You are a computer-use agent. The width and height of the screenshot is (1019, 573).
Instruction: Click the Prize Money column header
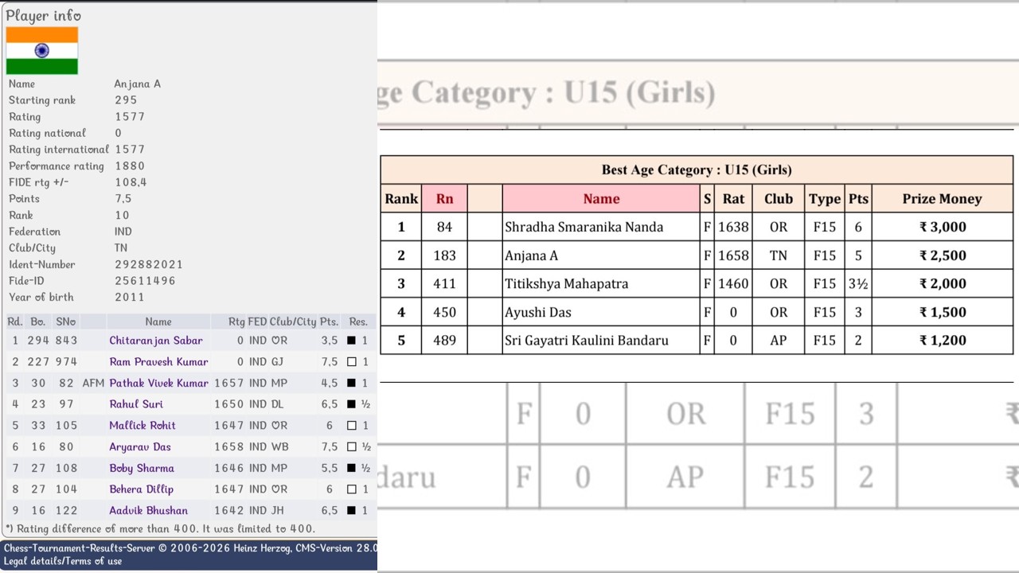[942, 199]
